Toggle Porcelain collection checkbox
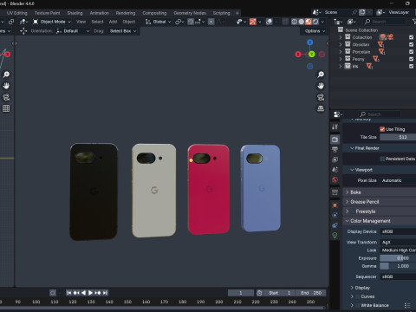 [x=412, y=52]
